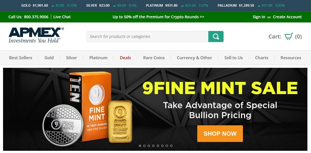Click the gold price up-arrow indicator
Screen dimensions: 311x153
coord(53,6)
